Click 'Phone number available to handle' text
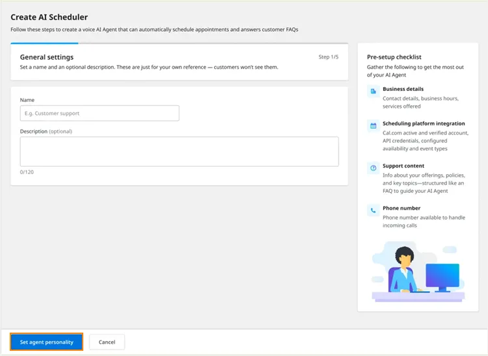 pos(424,218)
